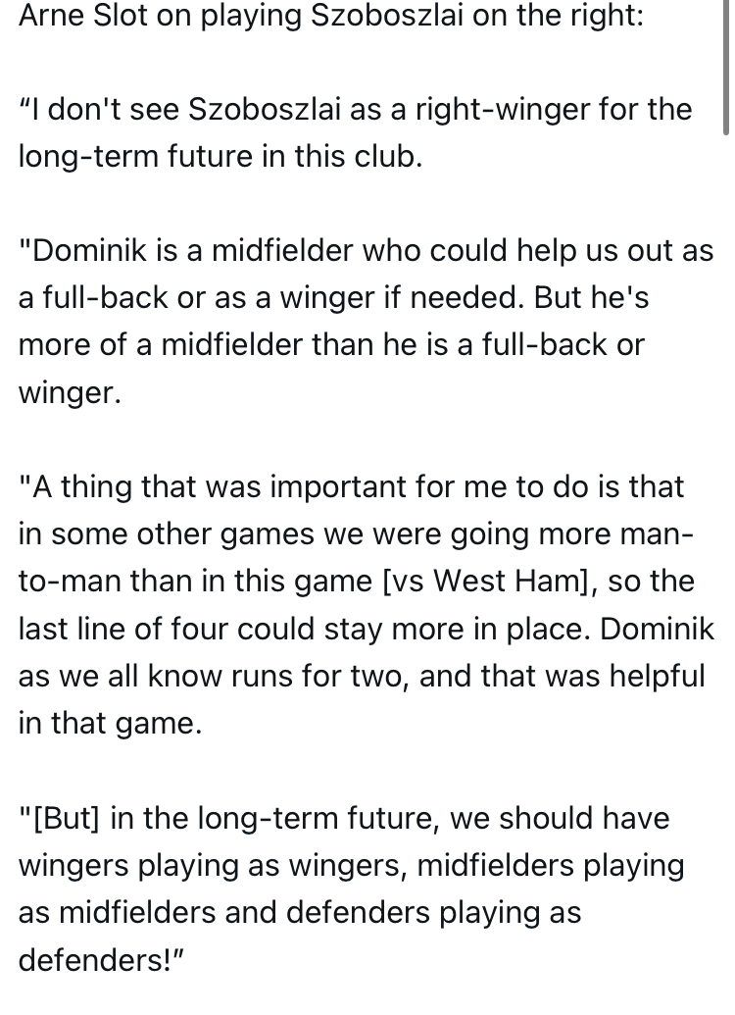Click the text "long-term future in this club."
Viewport: 735px width, 1015px height.
tap(220, 157)
